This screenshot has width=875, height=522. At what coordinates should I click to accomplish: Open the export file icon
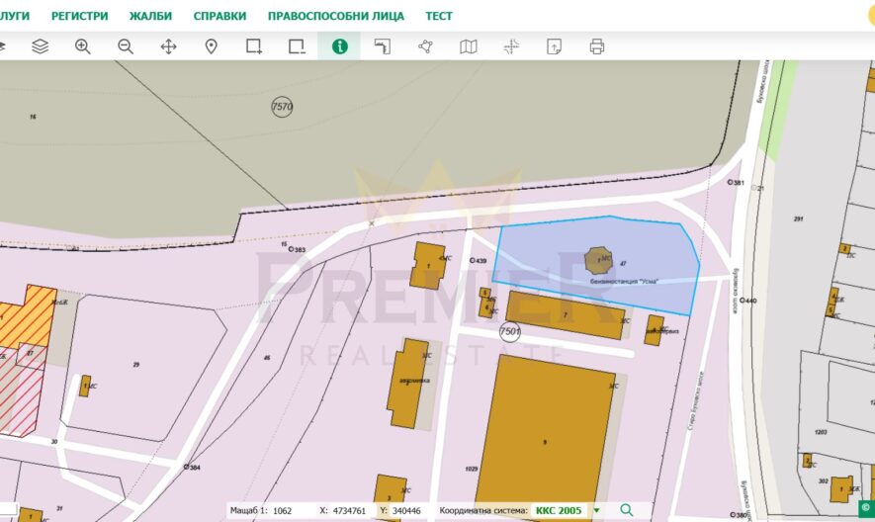point(554,46)
